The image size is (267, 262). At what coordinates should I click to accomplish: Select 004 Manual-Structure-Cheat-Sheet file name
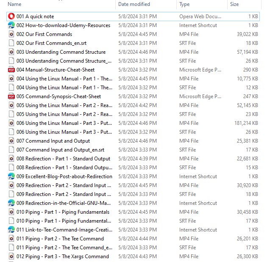tap(56, 70)
